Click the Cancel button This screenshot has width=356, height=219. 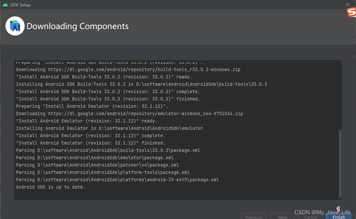pos(310,216)
